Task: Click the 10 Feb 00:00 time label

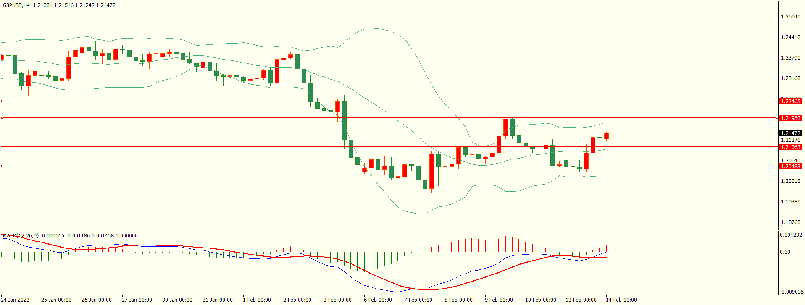Action: tap(540, 300)
